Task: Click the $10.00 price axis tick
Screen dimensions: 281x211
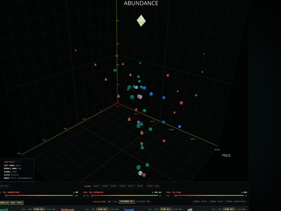Action: click(171, 130)
